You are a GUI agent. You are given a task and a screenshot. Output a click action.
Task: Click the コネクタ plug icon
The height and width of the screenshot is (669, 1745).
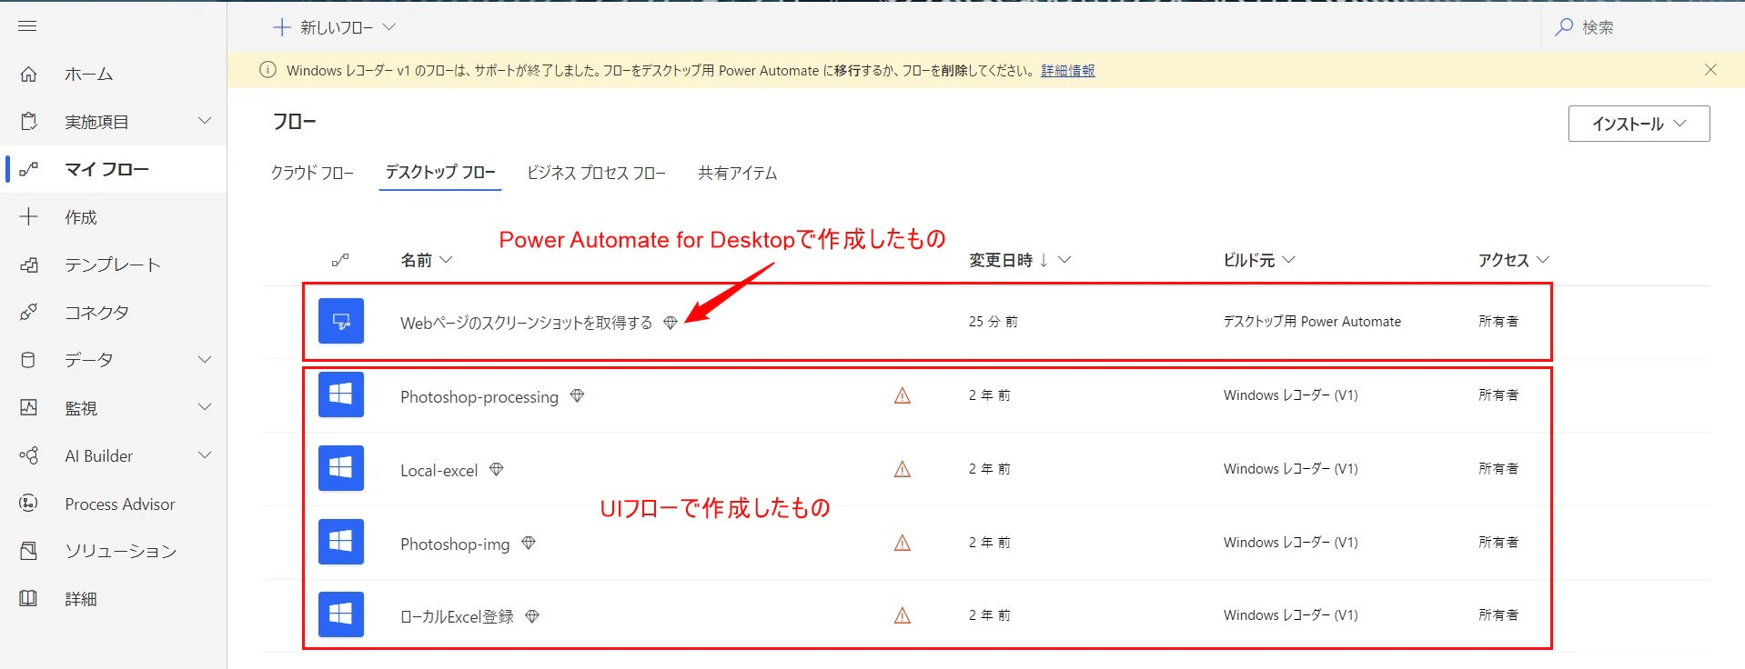click(28, 312)
